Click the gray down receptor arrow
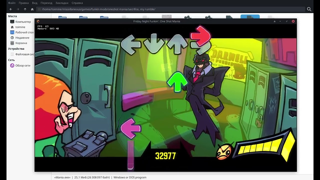This screenshot has height=180, width=320. click(154, 44)
